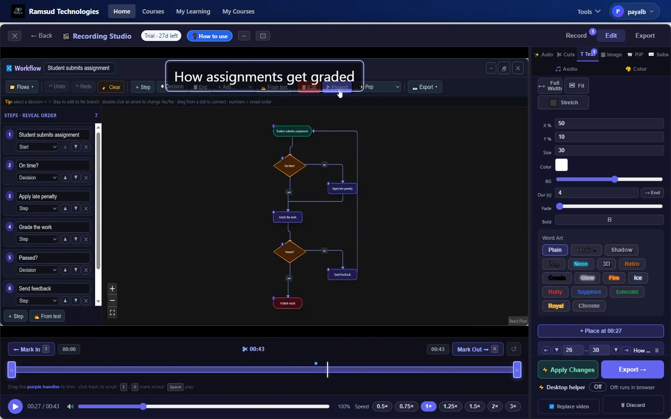
Task: Click Apply Changes
Action: [568, 370]
